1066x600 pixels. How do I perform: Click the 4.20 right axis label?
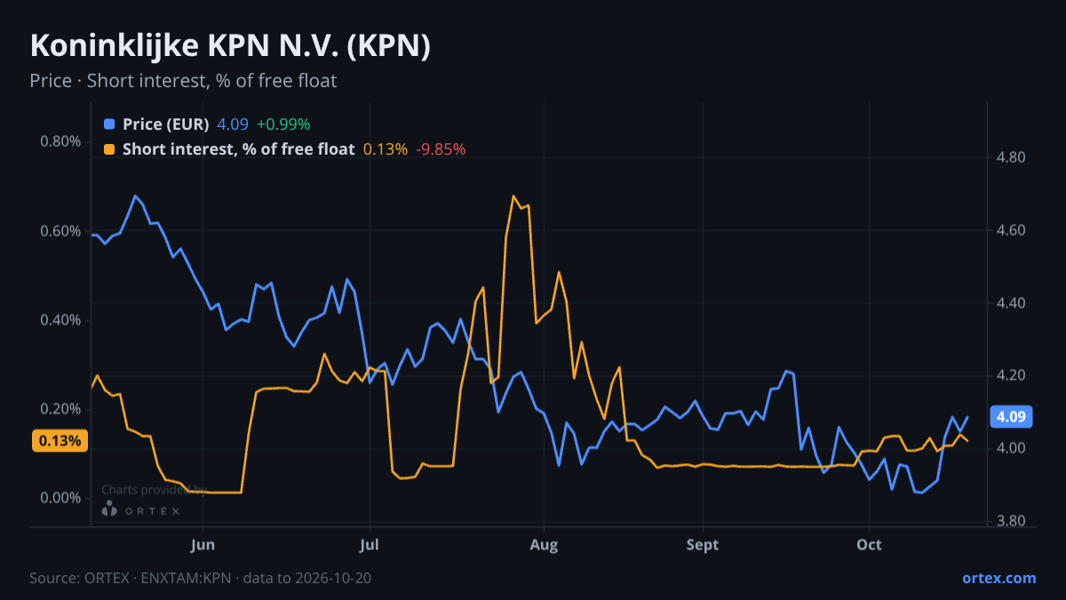tap(1012, 376)
